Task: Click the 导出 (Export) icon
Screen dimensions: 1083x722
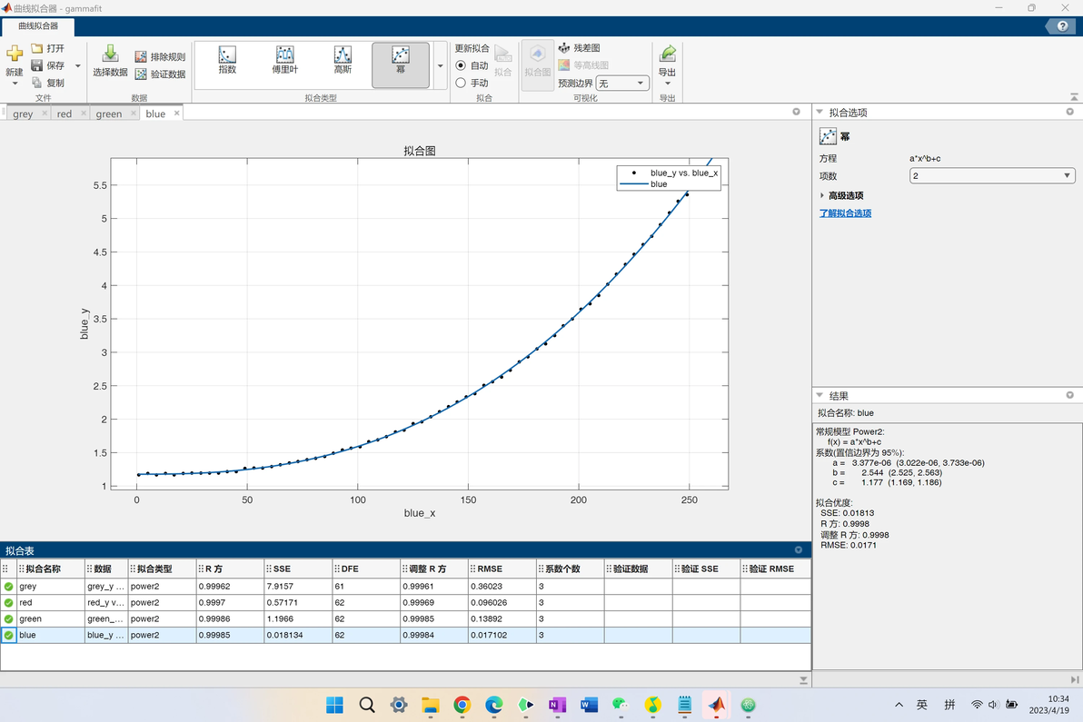Action: point(667,54)
